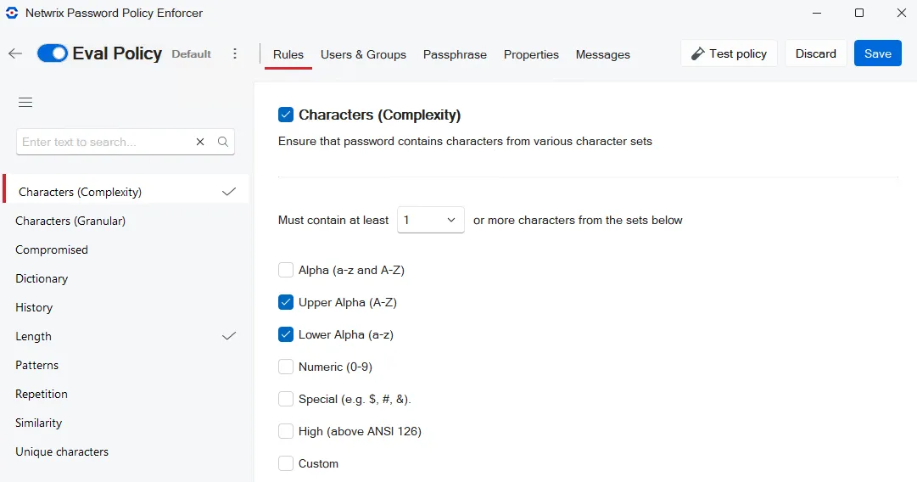Select the Characters (Granular) rule
The width and height of the screenshot is (917, 482).
[126, 221]
